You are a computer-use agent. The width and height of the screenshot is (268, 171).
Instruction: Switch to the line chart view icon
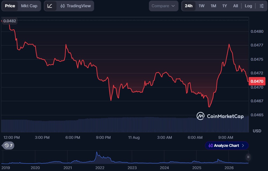pyautogui.click(x=50, y=6)
